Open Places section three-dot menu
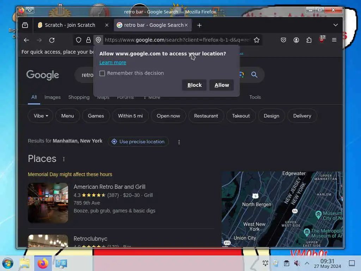 [x=64, y=159]
